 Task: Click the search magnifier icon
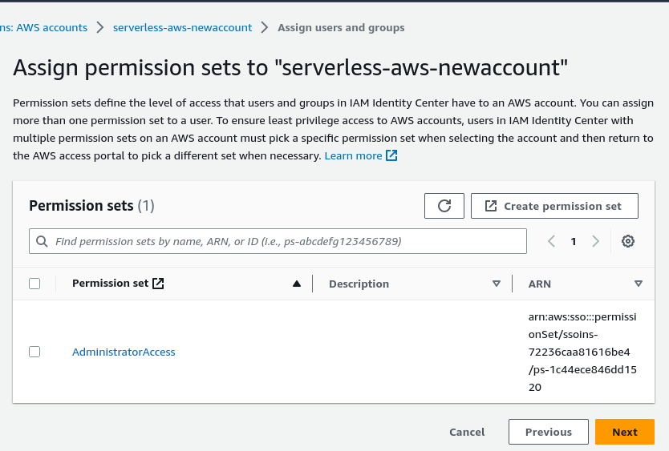pyautogui.click(x=43, y=241)
